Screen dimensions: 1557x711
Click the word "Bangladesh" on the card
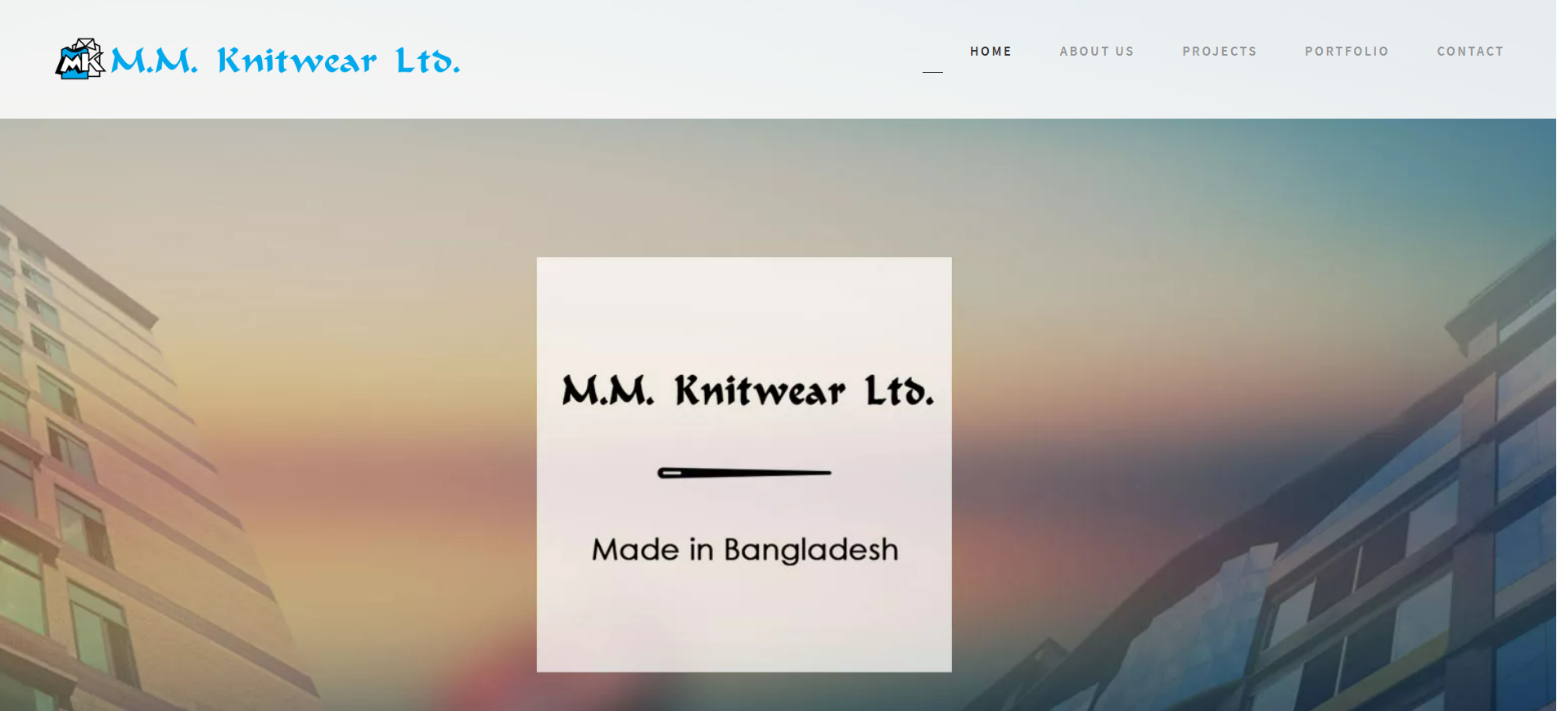click(811, 550)
